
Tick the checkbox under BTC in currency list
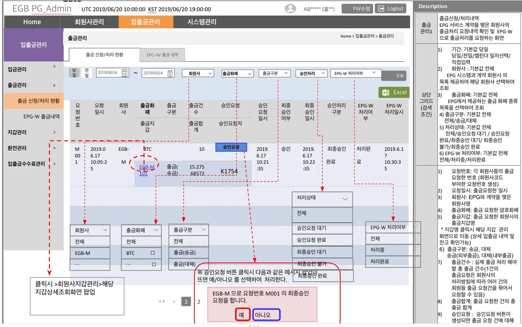pos(154,264)
